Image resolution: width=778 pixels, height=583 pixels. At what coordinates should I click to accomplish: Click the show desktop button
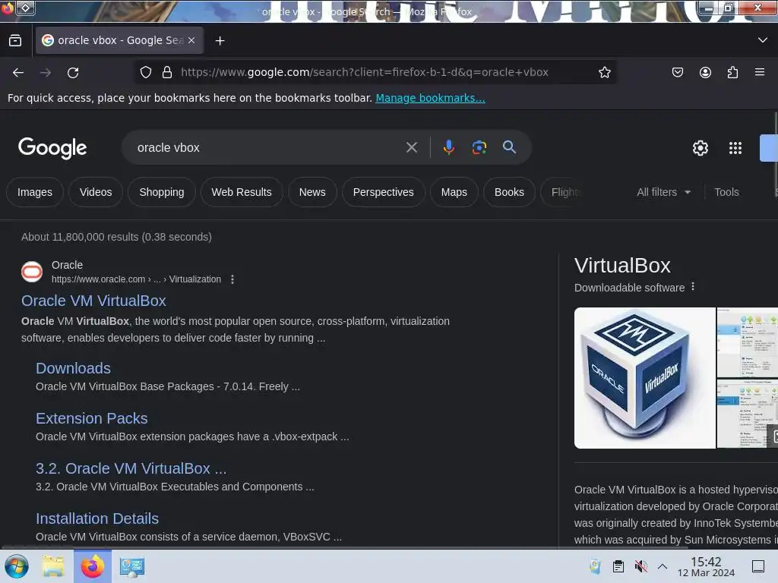[x=758, y=566]
